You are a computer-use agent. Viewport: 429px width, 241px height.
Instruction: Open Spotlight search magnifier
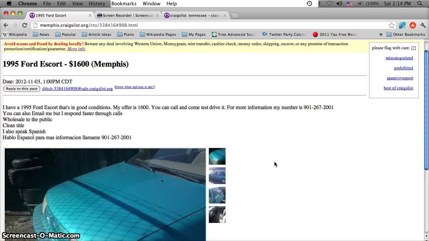click(x=420, y=4)
